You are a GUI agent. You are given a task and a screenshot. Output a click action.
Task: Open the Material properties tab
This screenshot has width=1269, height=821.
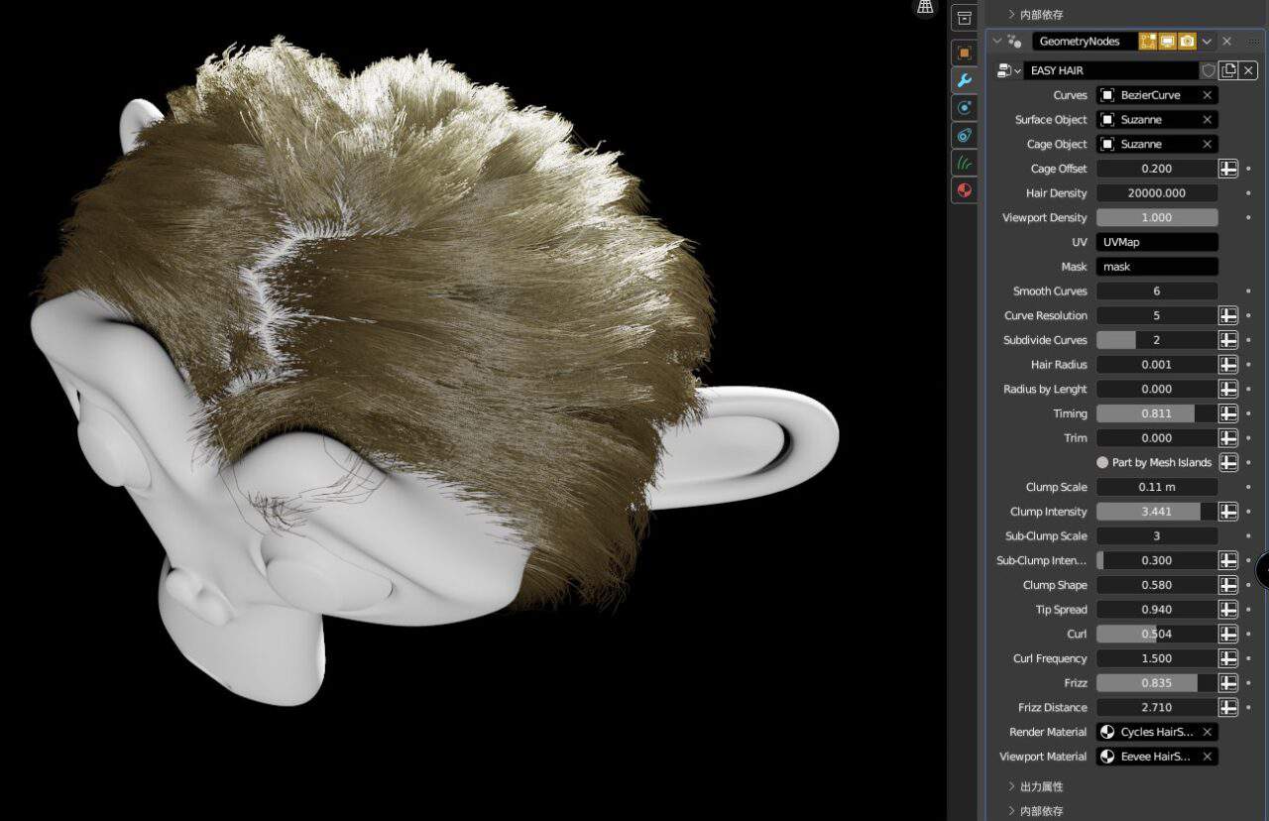pos(964,190)
